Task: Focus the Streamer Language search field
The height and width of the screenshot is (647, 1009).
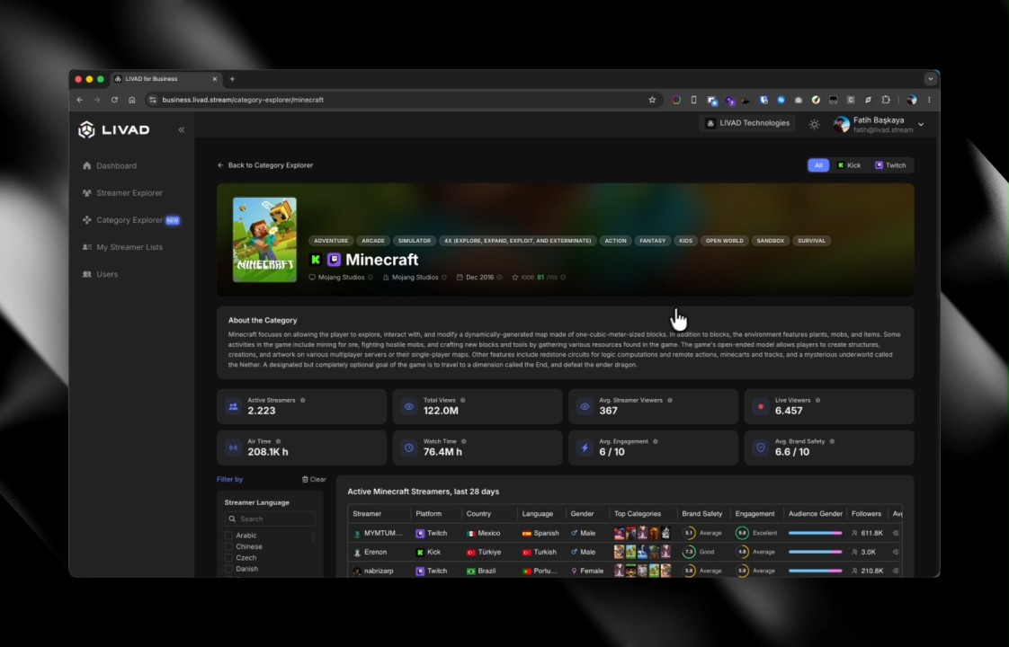Action: click(x=270, y=519)
